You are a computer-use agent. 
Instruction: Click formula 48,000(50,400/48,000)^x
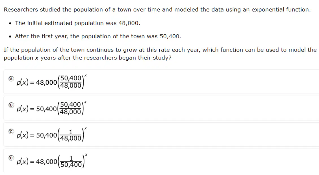click(x=52, y=82)
